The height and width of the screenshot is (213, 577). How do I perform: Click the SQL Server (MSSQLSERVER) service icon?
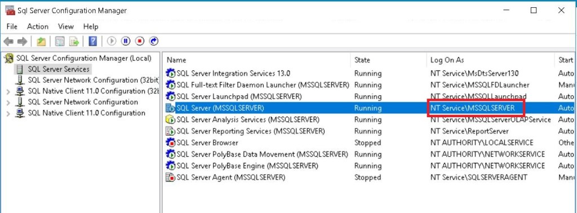tap(171, 108)
